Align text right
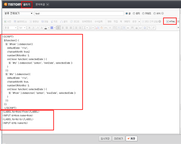 tap(67, 28)
